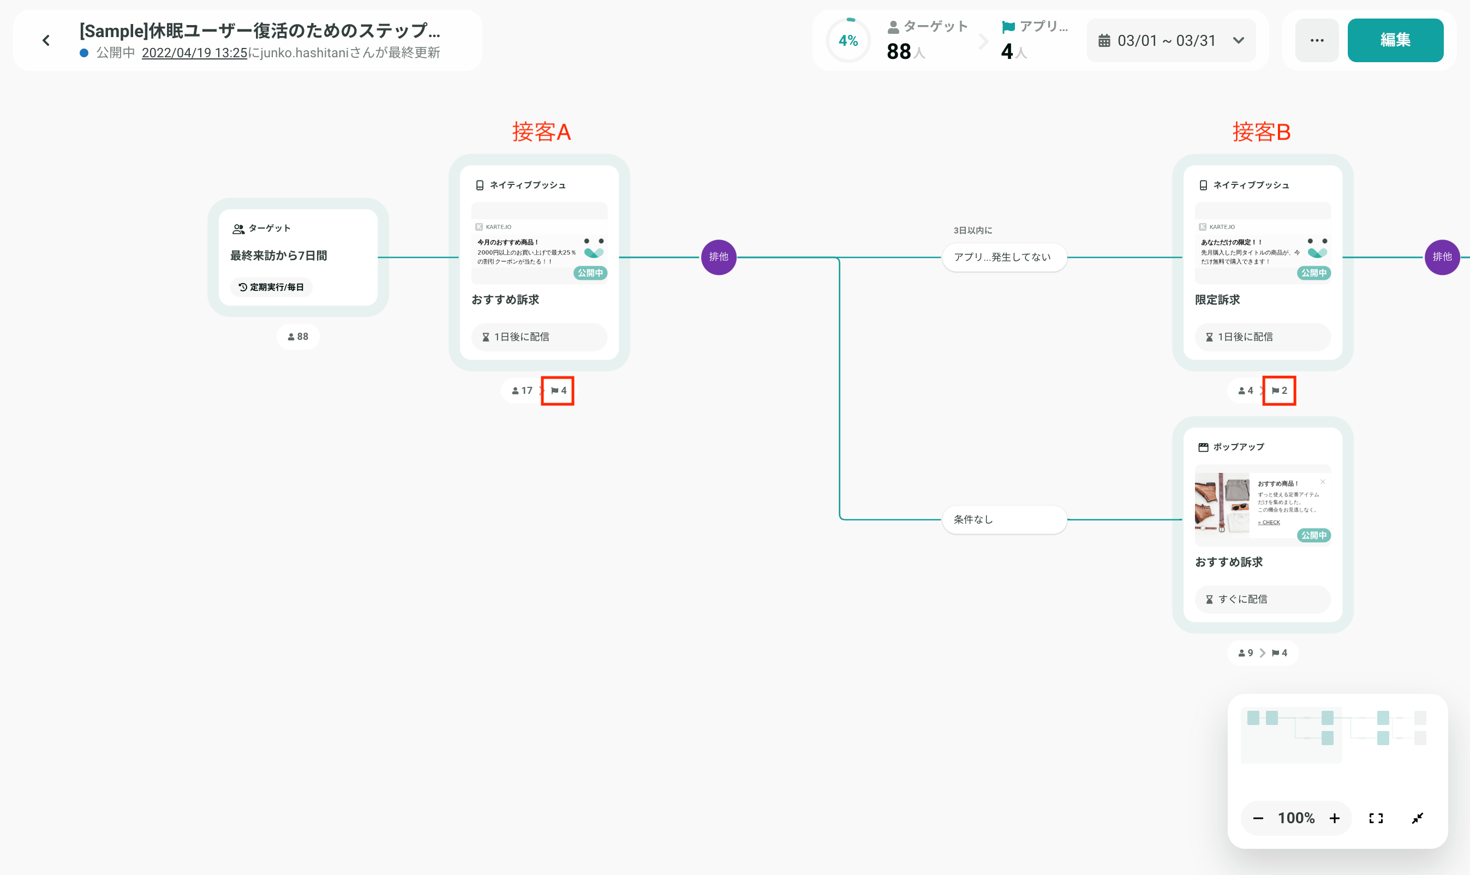This screenshot has height=875, width=1470.
Task: Click the 公開中 publish status next to blue dot
Action: 116,52
